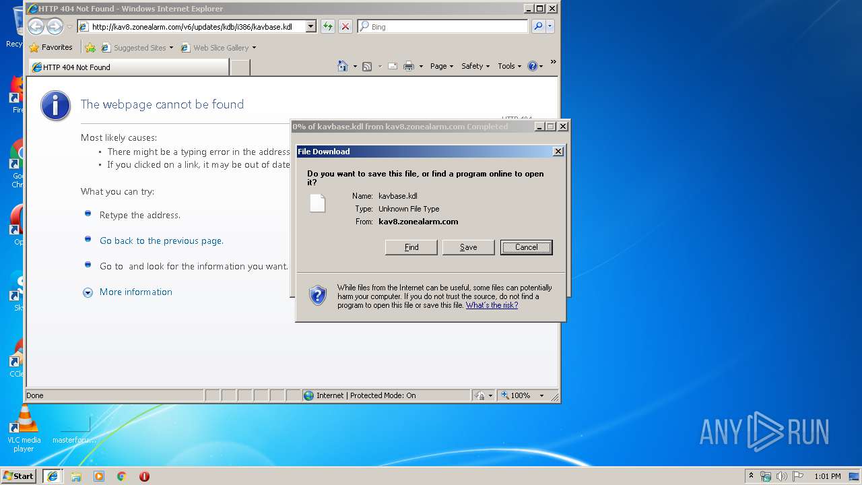Image resolution: width=862 pixels, height=485 pixels.
Task: Click the kavbase.kdl file icon in dialog
Action: pos(317,203)
